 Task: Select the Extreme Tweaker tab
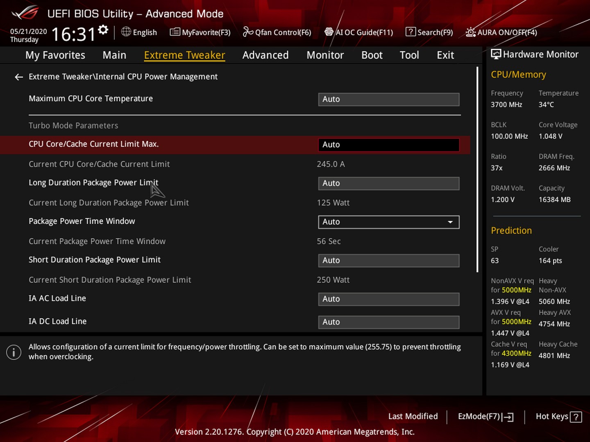click(184, 55)
